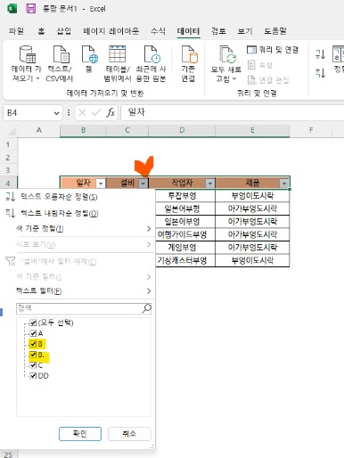Viewport: 344px width, 458px height.
Task: Click the search magnifier icon in filter box
Action: click(147, 308)
